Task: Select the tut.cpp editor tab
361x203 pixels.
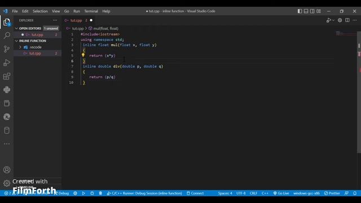Action: (x=76, y=20)
